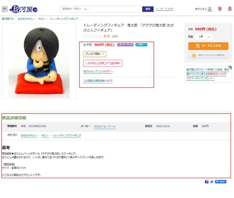Open the セーフサーチ setting link
The image size is (234, 198).
[165, 9]
